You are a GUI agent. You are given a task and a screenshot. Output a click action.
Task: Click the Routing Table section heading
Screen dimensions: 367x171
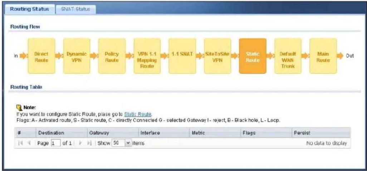pyautogui.click(x=26, y=87)
